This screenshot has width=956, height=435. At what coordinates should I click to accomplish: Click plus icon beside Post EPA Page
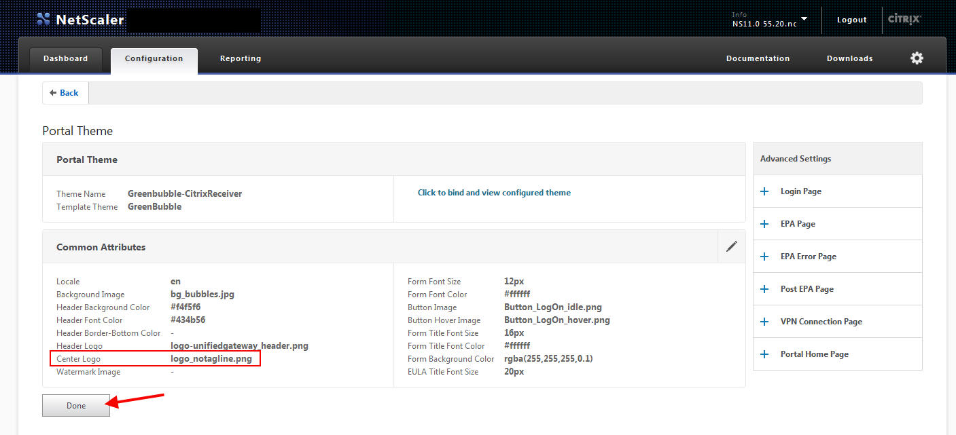[764, 289]
